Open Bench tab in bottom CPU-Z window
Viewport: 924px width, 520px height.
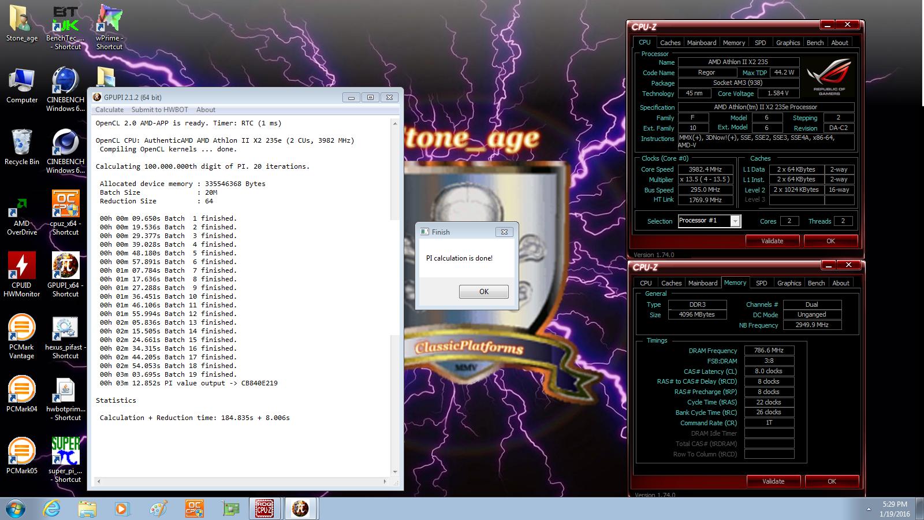[x=817, y=283]
